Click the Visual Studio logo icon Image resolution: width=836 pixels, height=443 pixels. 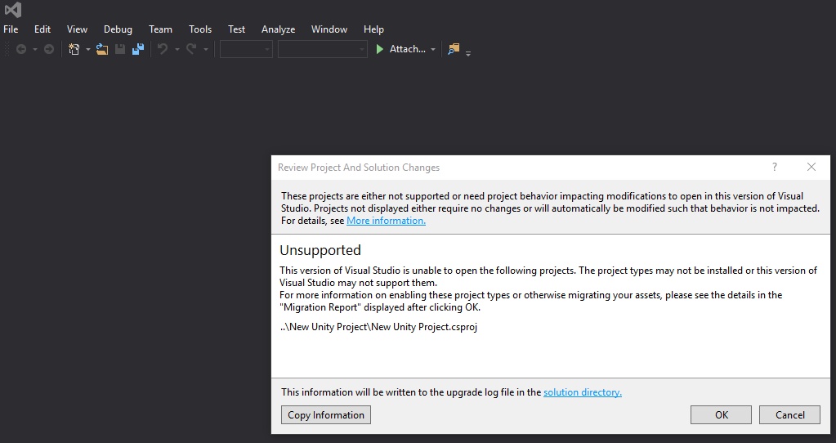coord(13,10)
